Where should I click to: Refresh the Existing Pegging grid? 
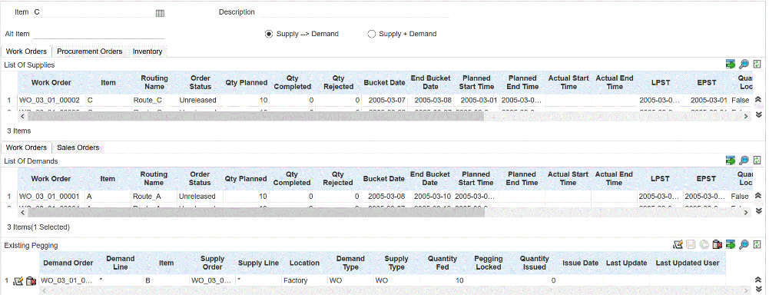(757, 244)
